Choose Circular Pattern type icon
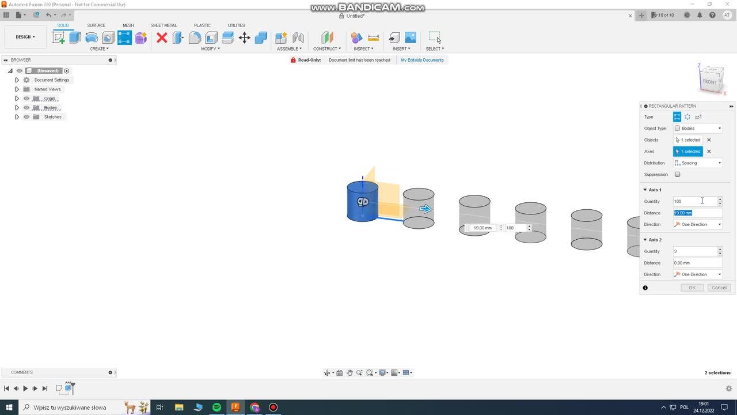Viewport: 737px width, 415px height. 687,117
